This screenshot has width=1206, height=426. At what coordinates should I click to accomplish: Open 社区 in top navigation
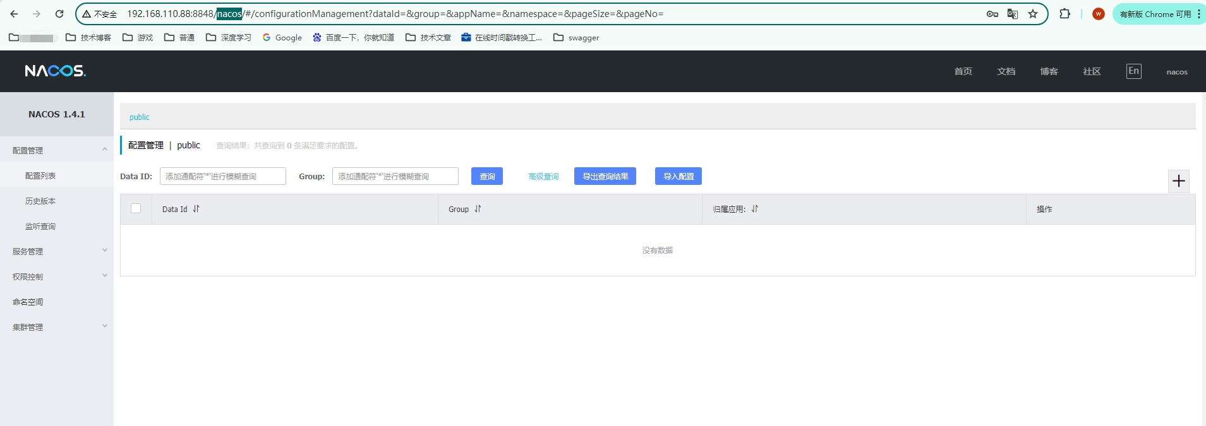pyautogui.click(x=1092, y=71)
